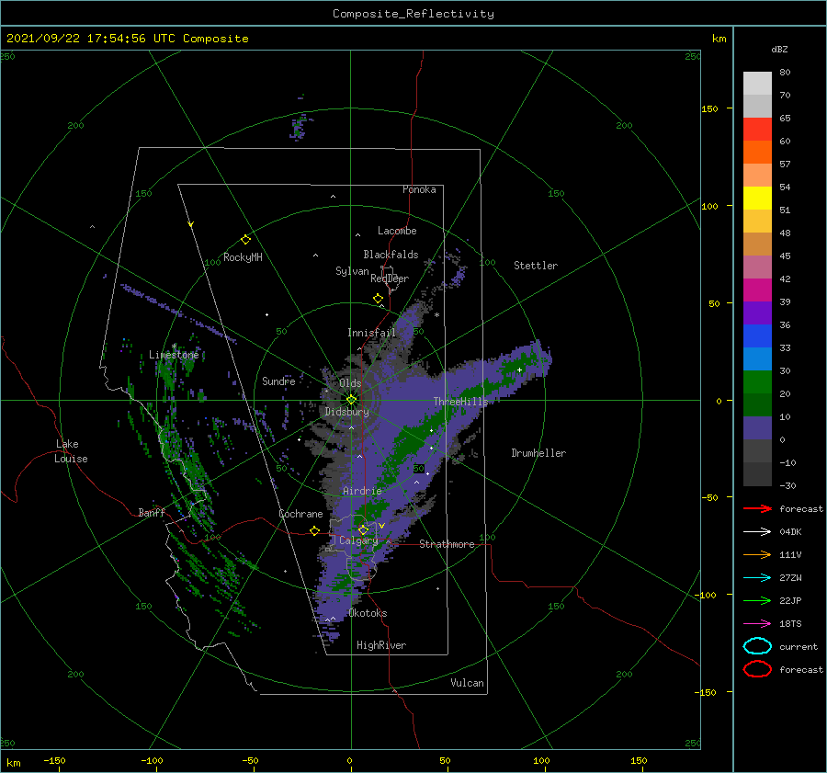Select the green 20 dBZ color swatch
Viewport: 827px width, 773px height.
757,382
